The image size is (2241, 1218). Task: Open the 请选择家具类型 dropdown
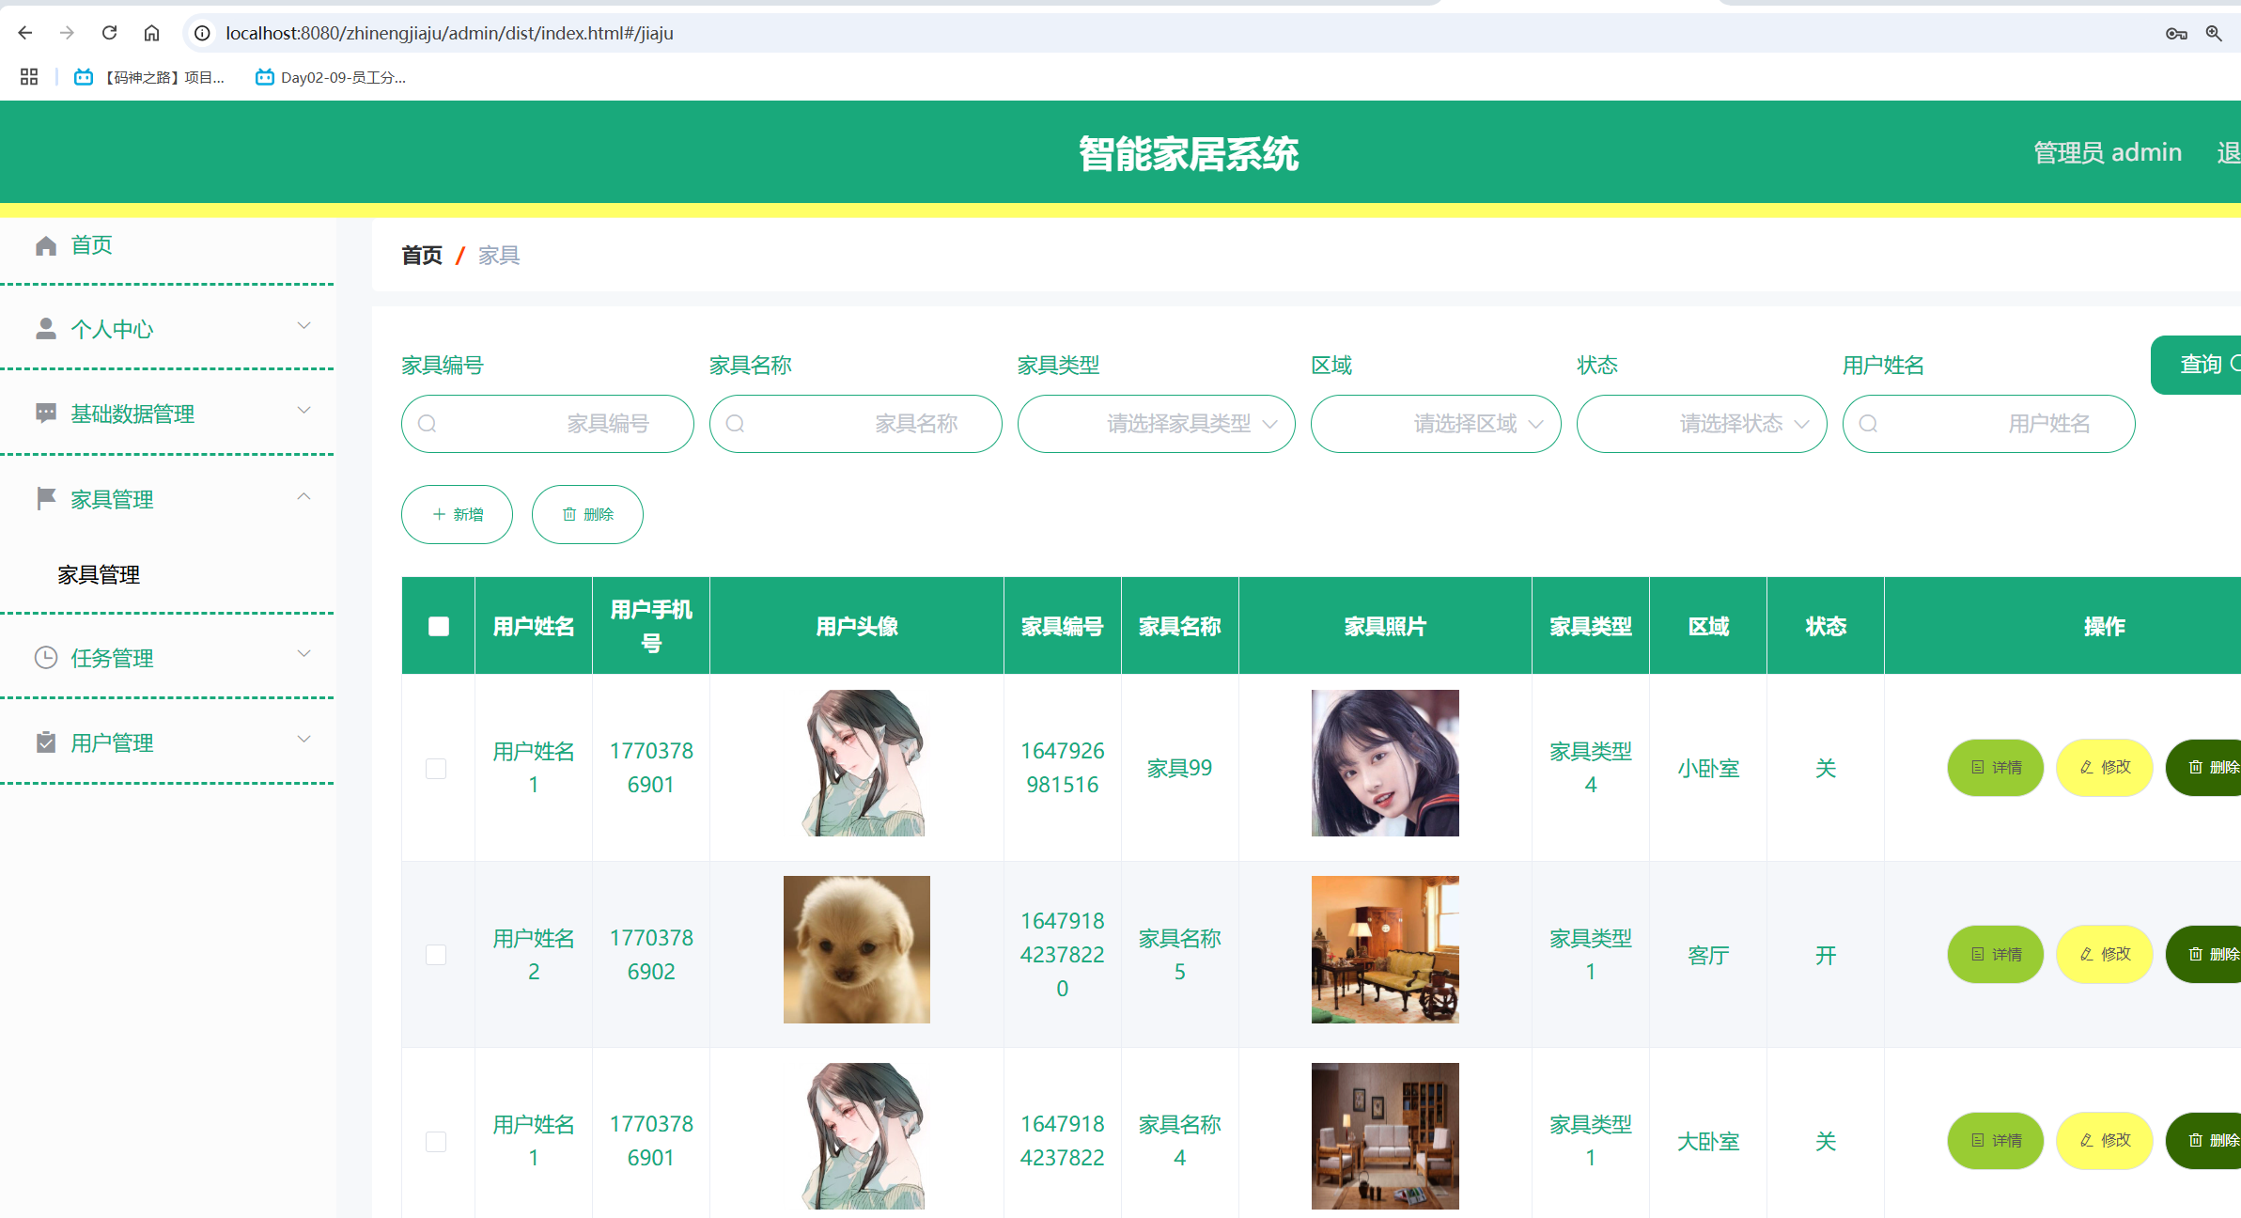(1156, 424)
